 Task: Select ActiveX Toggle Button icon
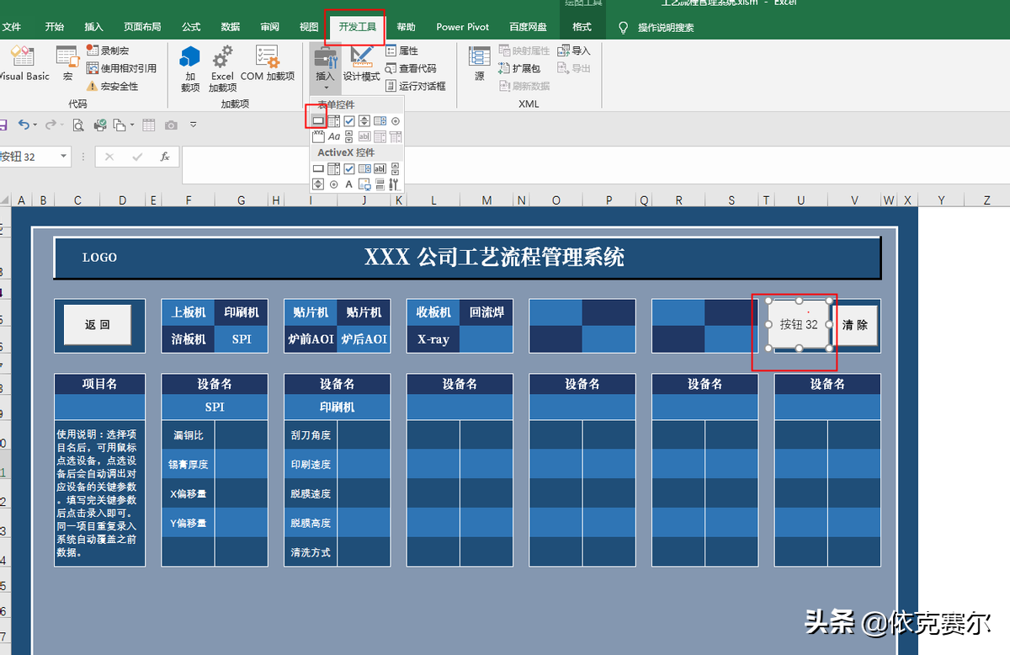(x=380, y=184)
